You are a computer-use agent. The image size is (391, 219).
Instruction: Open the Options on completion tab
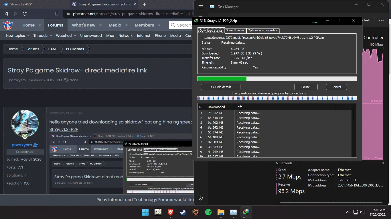coord(263,30)
